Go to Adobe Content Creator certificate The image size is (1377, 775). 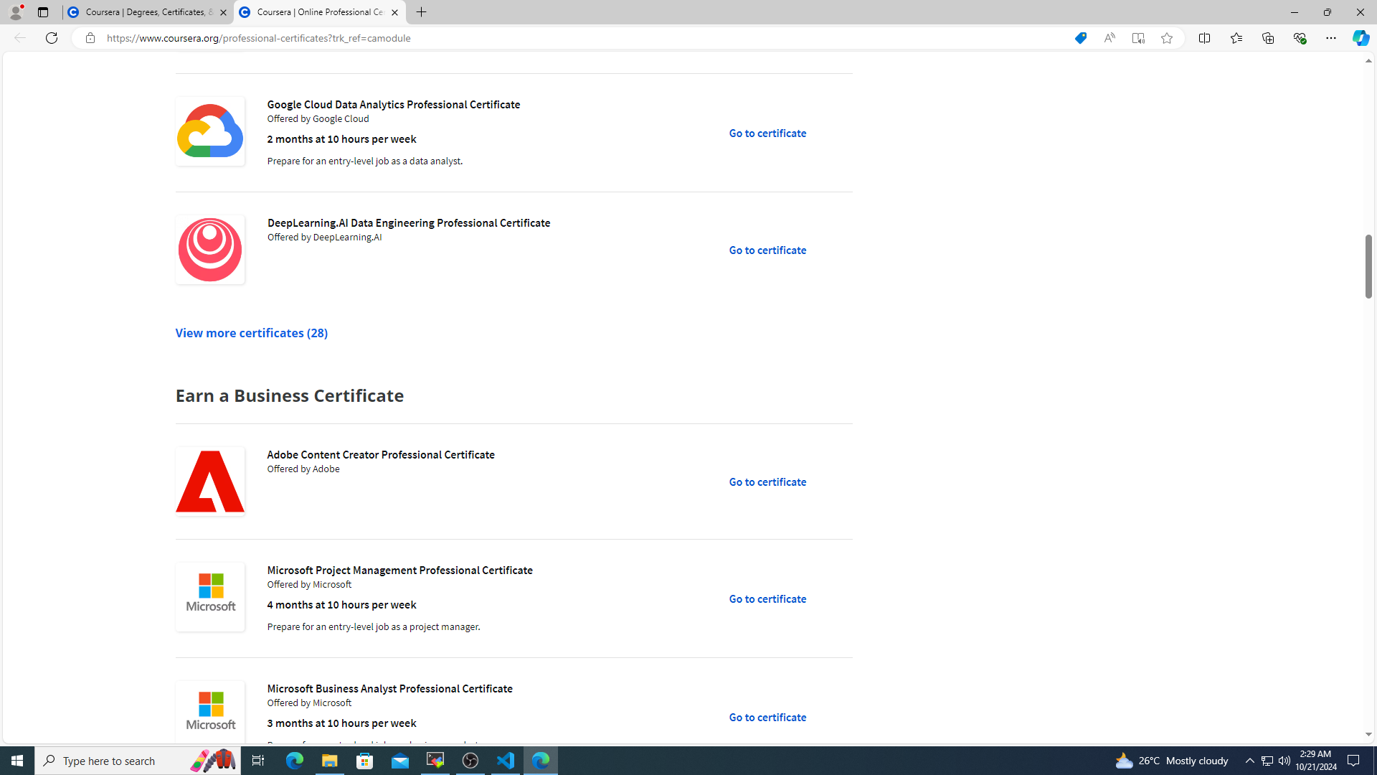click(767, 482)
